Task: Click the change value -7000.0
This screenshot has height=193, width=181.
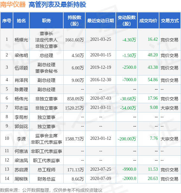Action: 129,80
